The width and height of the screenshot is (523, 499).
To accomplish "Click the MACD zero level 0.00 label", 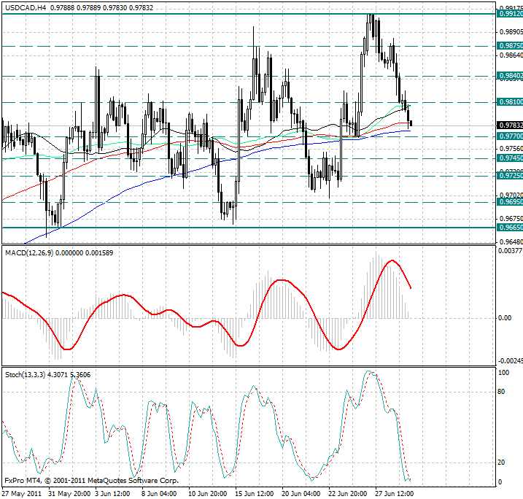I will coord(505,318).
